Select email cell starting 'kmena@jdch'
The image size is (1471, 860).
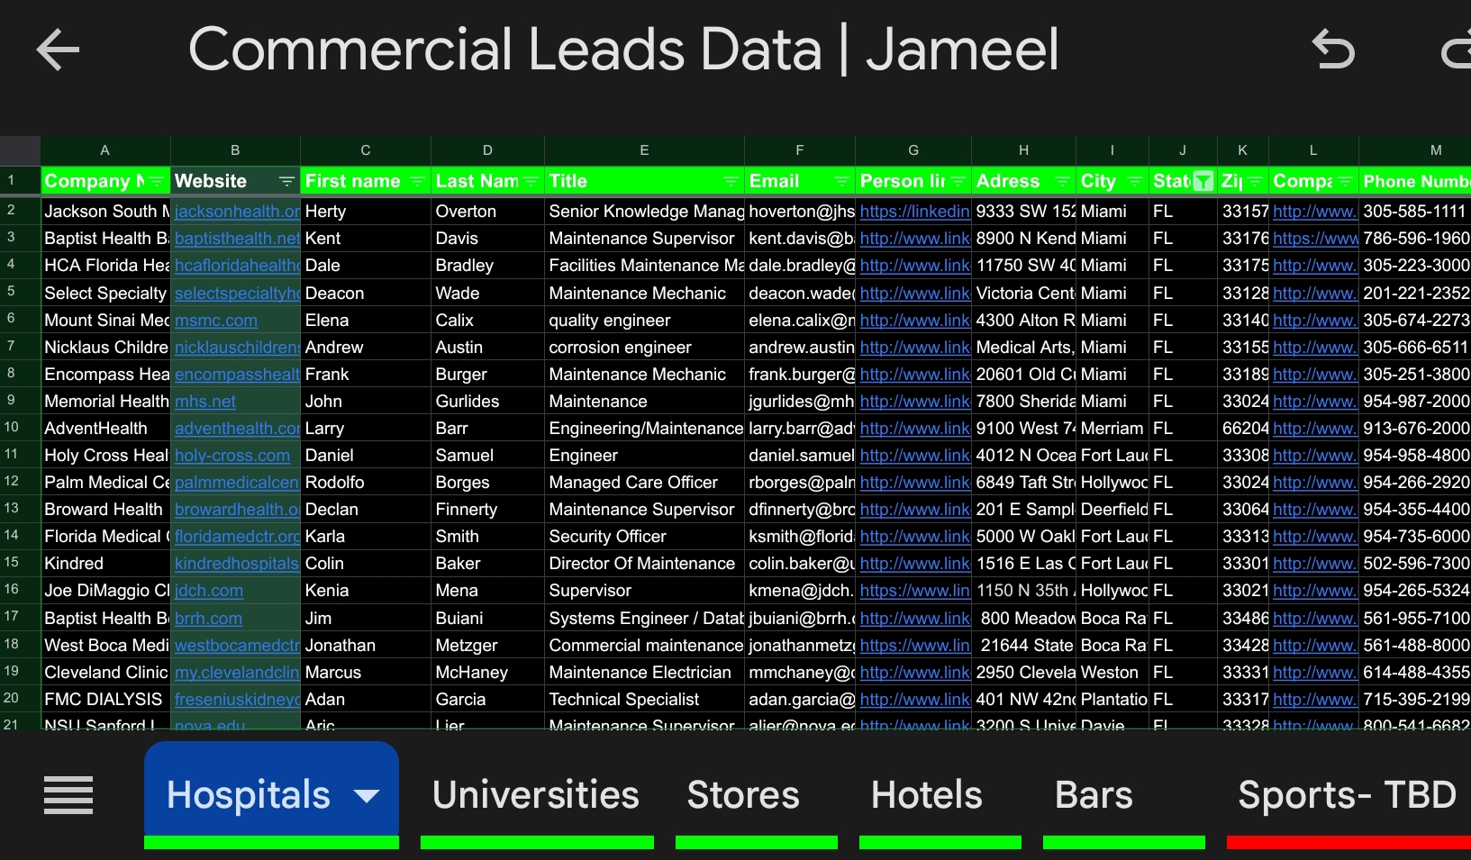[x=800, y=591]
